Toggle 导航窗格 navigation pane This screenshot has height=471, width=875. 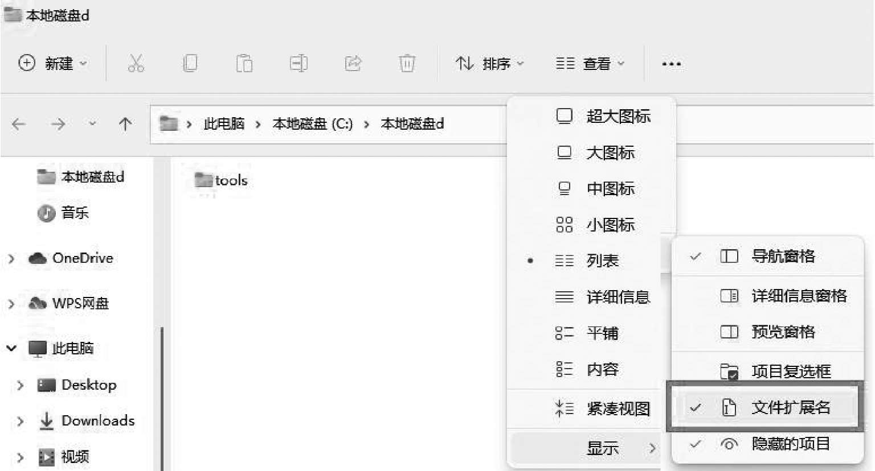coord(768,256)
